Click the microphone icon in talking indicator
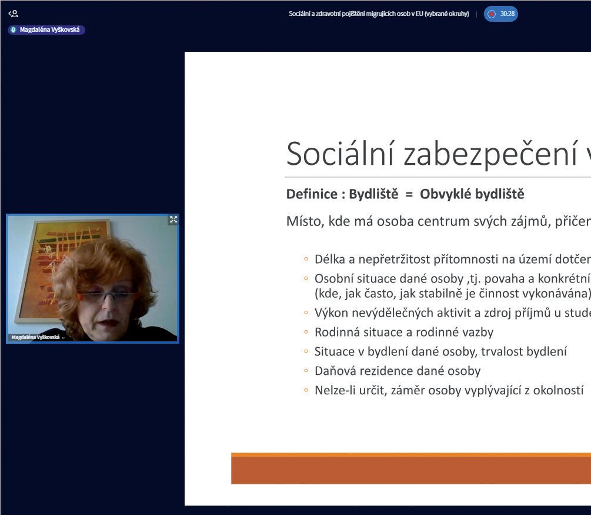 coord(14,30)
